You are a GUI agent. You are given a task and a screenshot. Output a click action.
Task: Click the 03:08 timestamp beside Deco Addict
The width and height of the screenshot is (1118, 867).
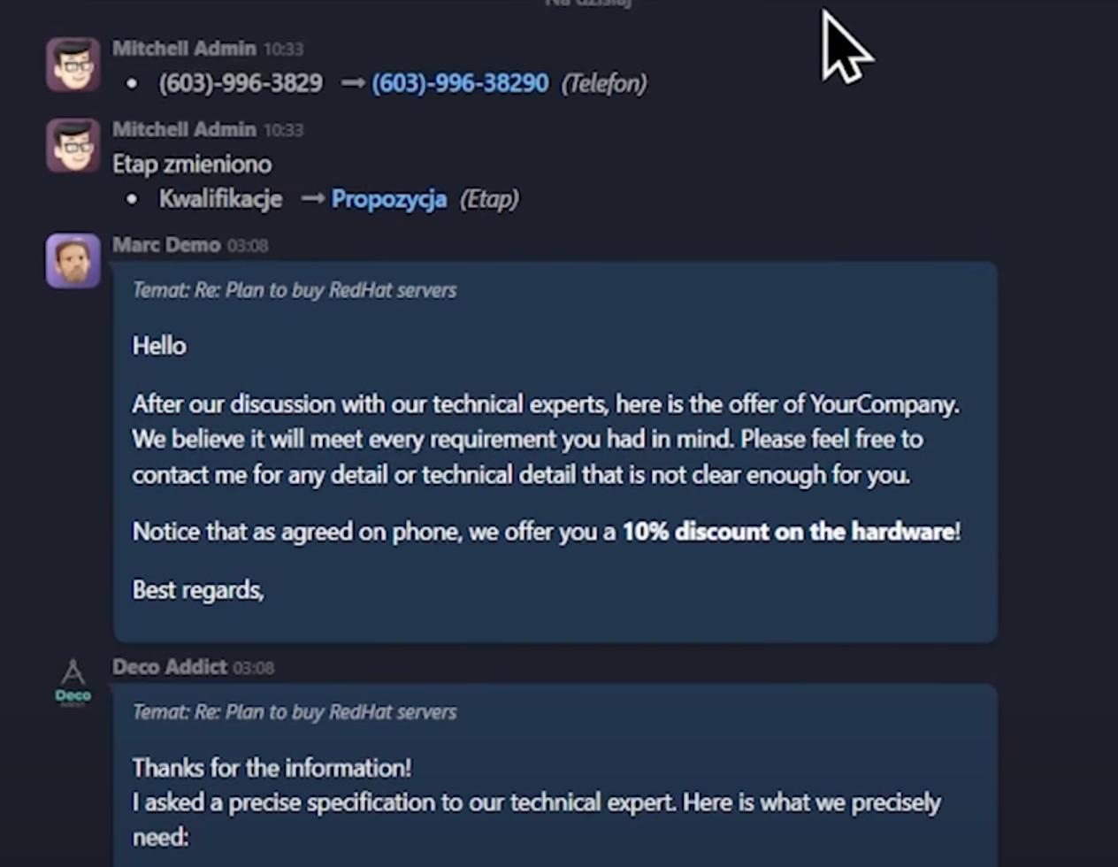click(x=253, y=668)
